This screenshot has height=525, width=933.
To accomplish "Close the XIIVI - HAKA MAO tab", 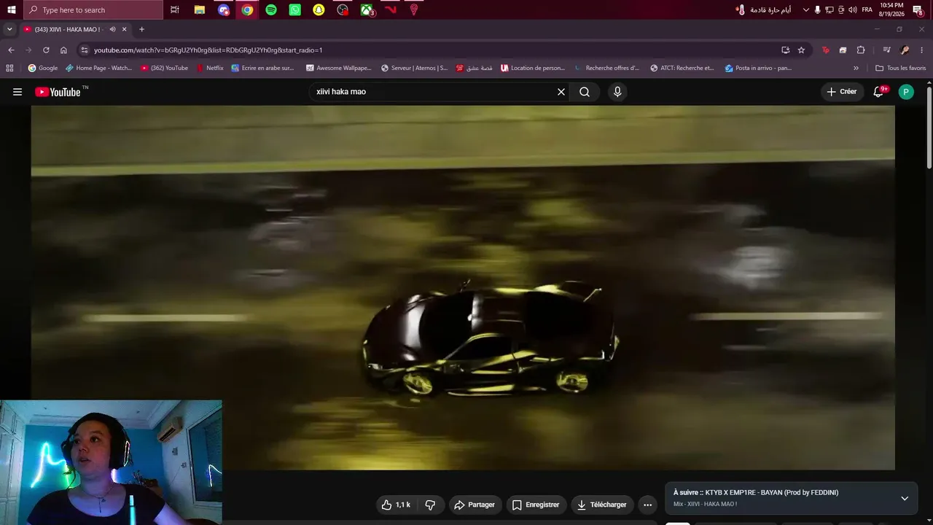I will pos(125,29).
